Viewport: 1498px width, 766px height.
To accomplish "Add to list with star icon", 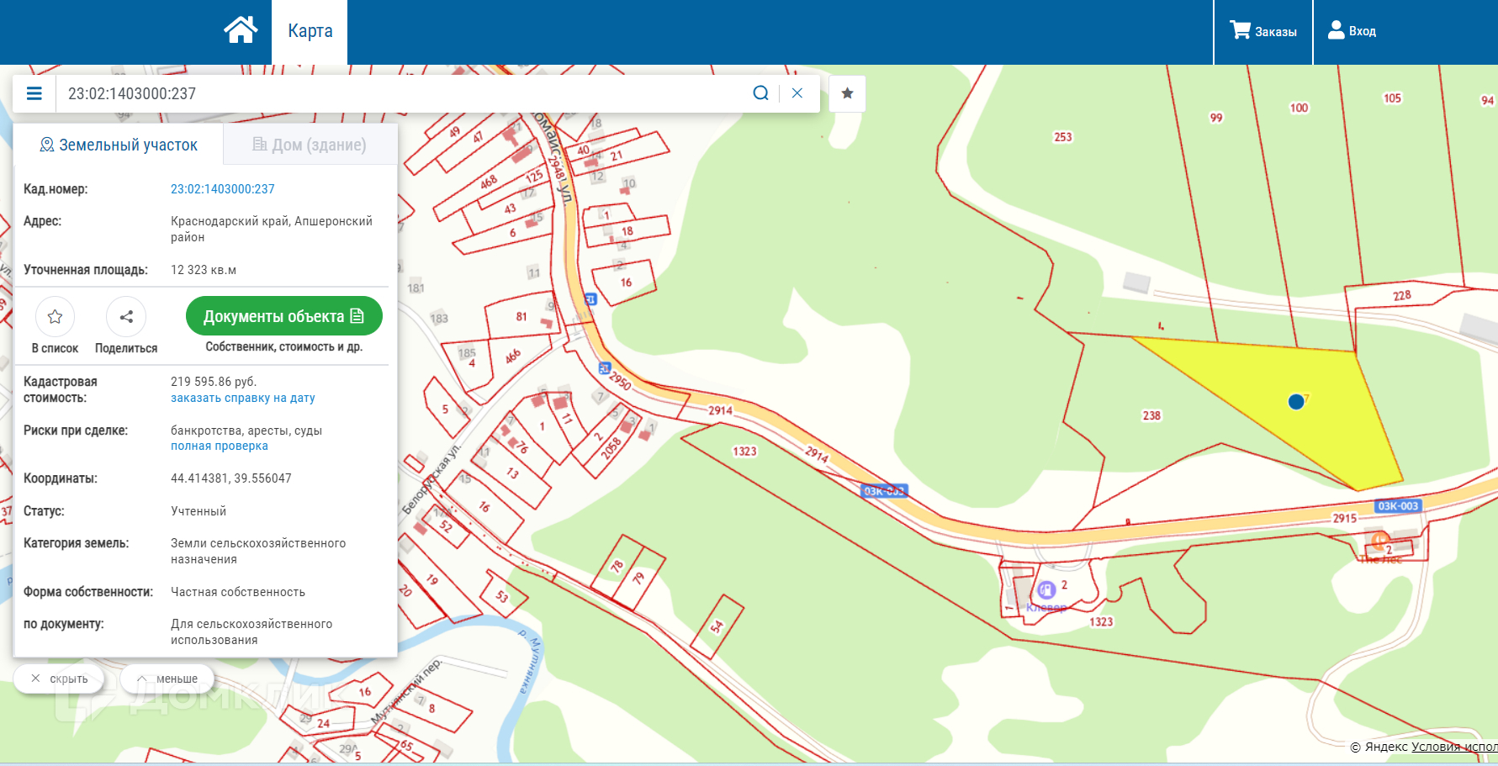I will tap(56, 317).
